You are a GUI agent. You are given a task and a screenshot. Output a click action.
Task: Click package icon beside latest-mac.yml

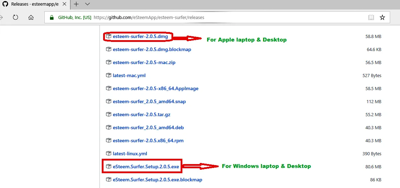point(108,75)
